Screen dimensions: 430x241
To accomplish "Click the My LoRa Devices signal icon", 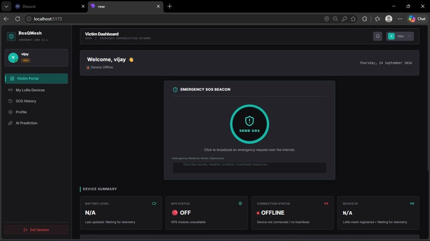I will 11,90.
